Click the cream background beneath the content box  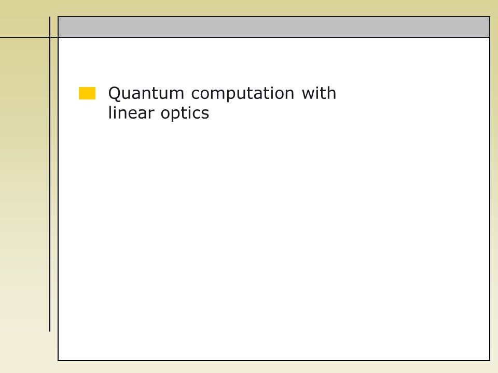click(x=274, y=367)
